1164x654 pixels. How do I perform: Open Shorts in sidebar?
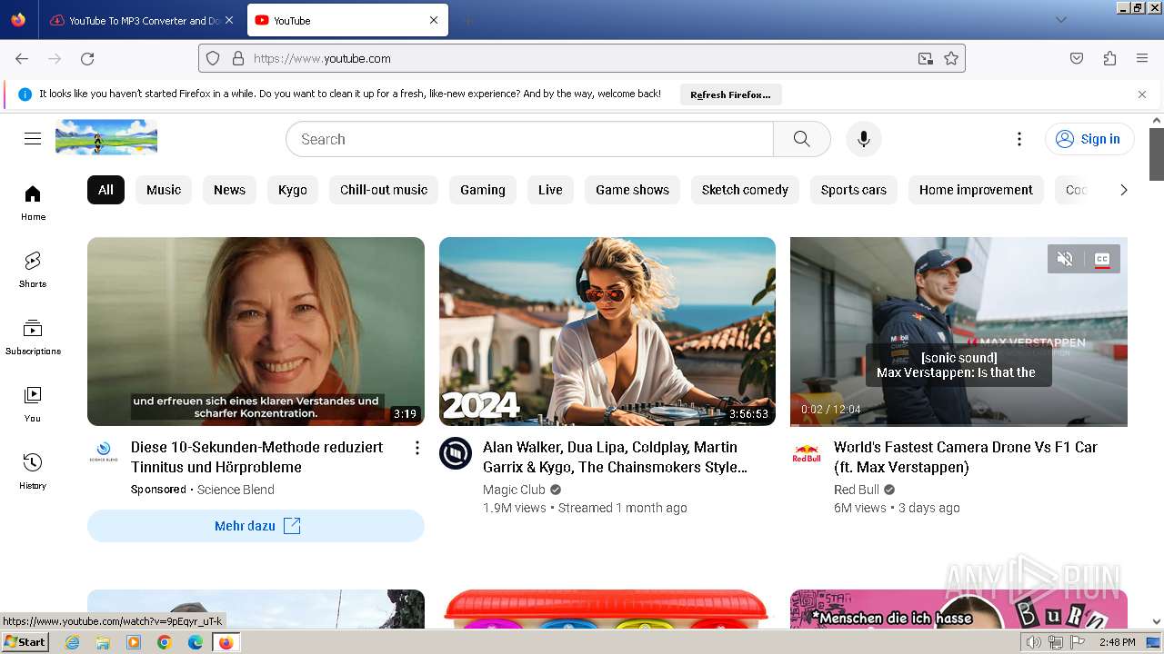33,270
